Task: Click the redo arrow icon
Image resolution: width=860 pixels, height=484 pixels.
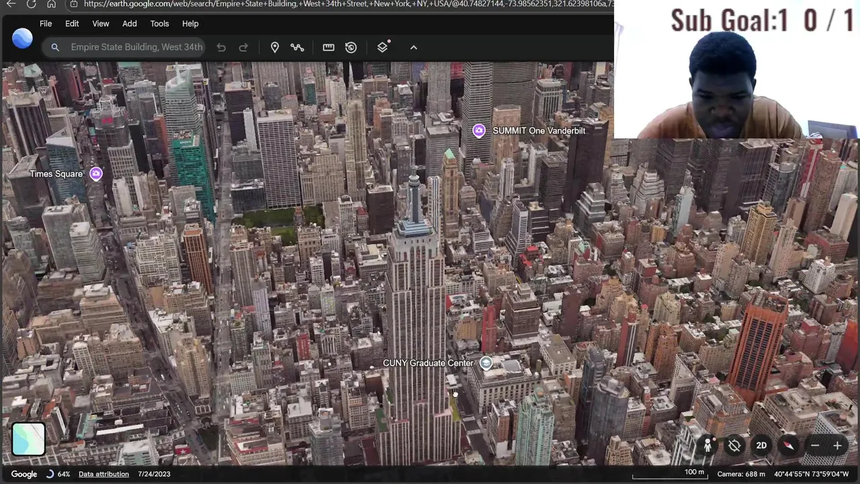Action: point(243,47)
